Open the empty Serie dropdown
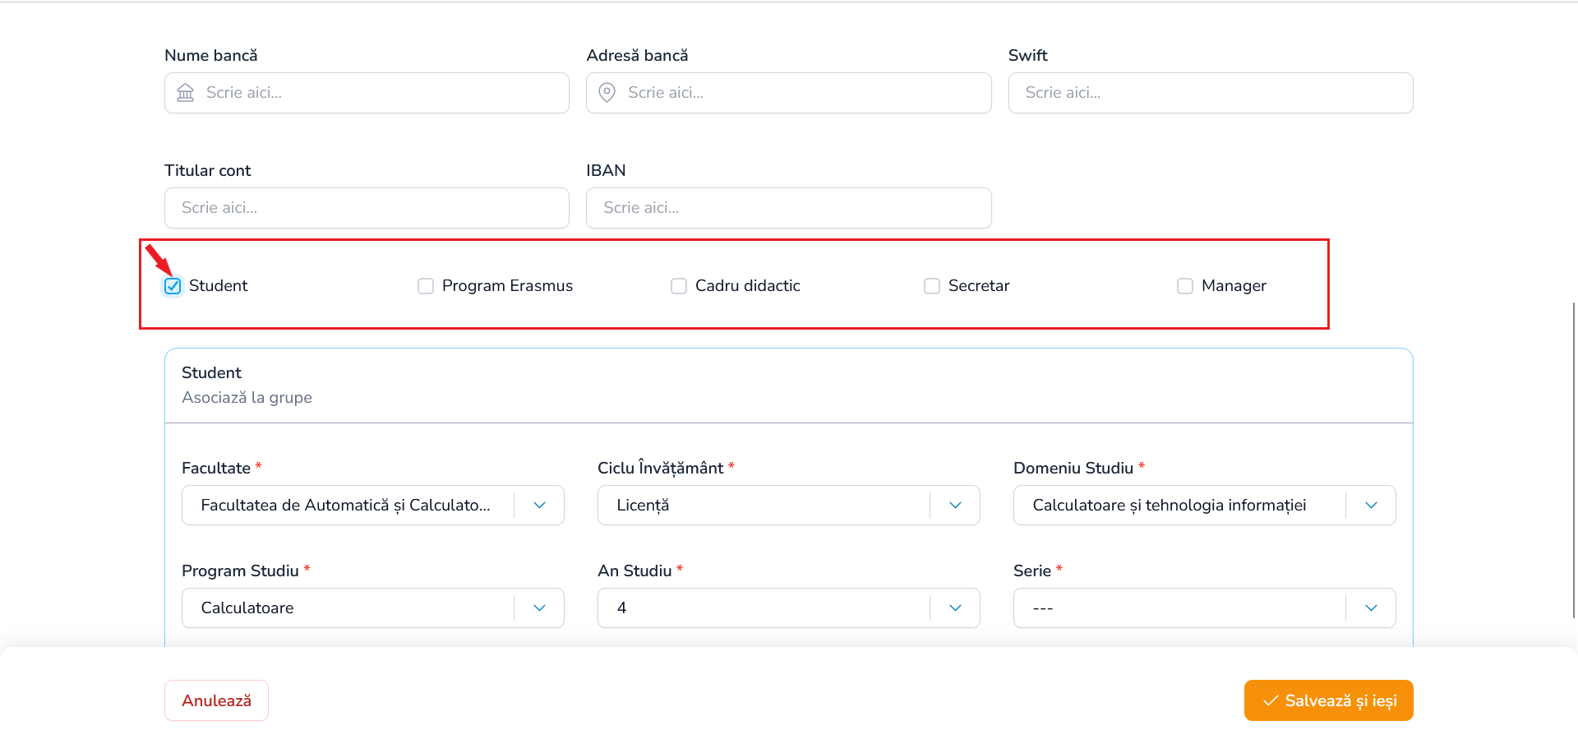The image size is (1578, 753). [x=1205, y=608]
